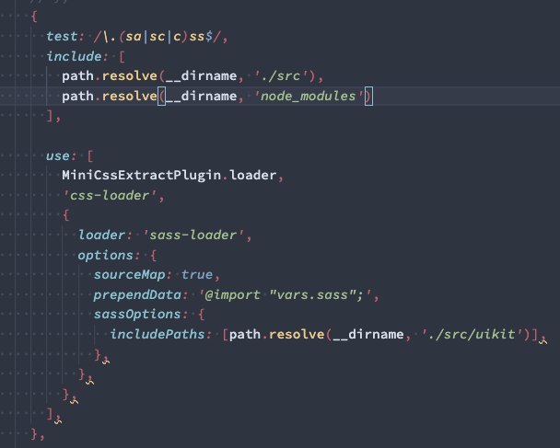
Task: Click 'resolve' on the './src' line
Action: coord(130,76)
